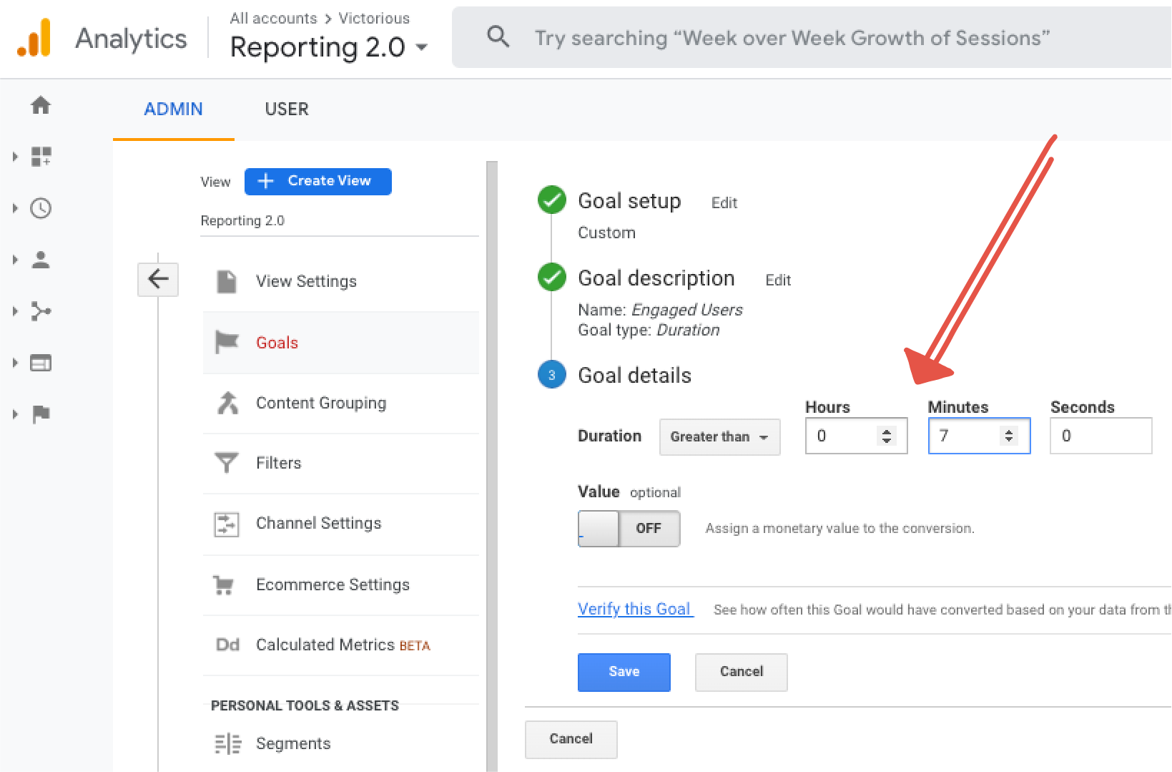This screenshot has width=1172, height=772.
Task: Click the Goal details step 3 circle
Action: pos(552,375)
